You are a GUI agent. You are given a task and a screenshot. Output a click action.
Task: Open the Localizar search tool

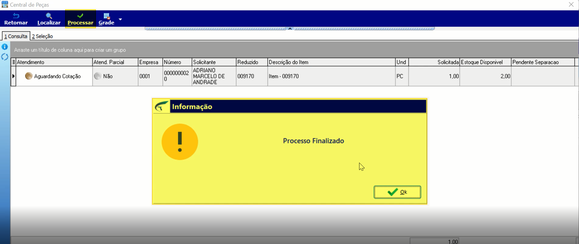click(x=49, y=19)
